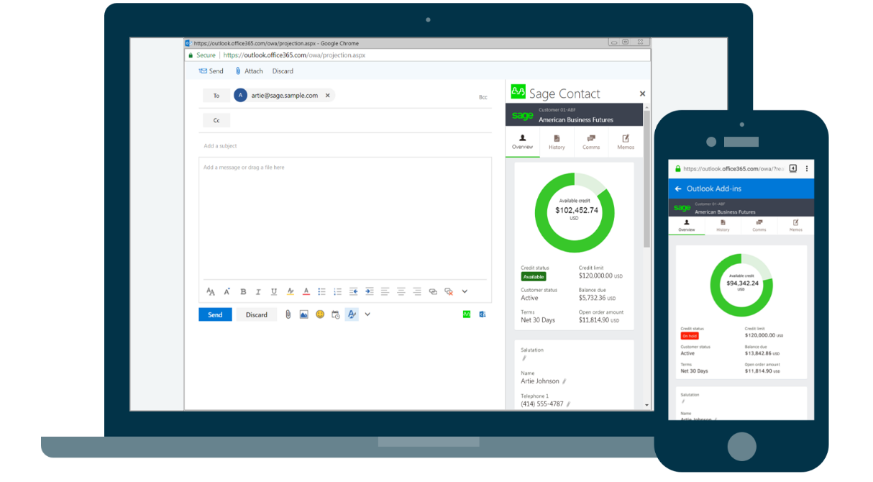Open the red font color tool
Viewport: 873px width, 482px height.
[x=306, y=291]
